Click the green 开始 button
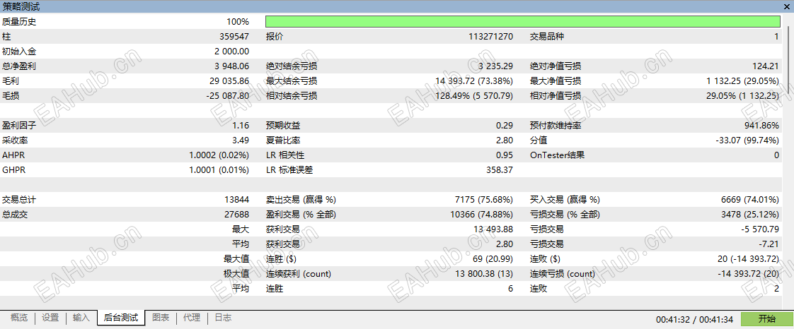 click(x=766, y=319)
